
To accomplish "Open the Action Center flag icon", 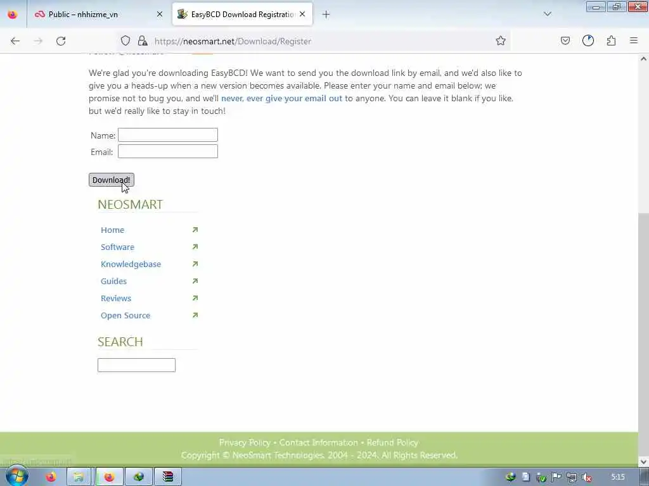I will 556,477.
